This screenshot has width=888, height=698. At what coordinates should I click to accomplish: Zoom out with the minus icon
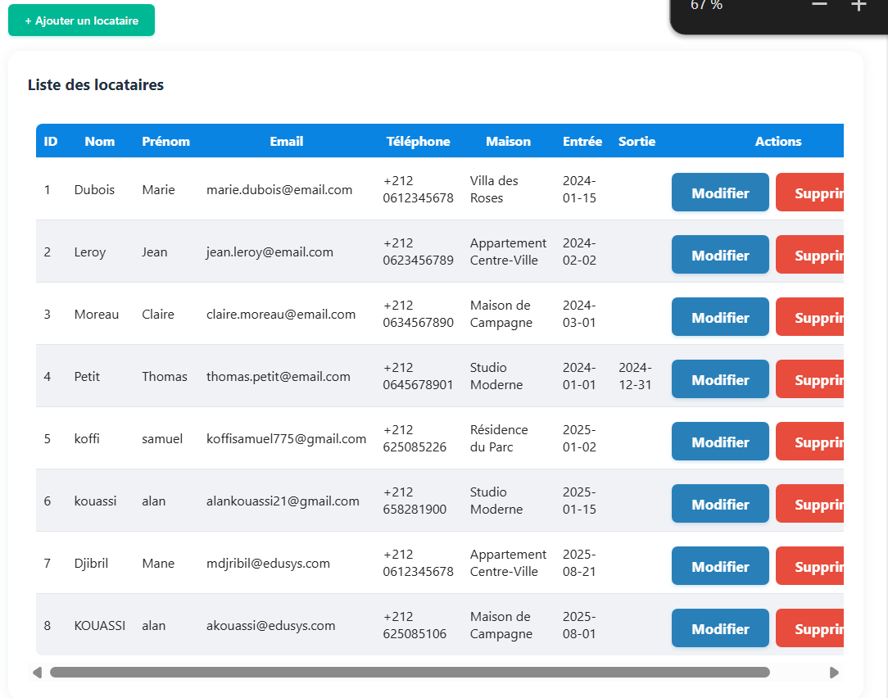819,6
